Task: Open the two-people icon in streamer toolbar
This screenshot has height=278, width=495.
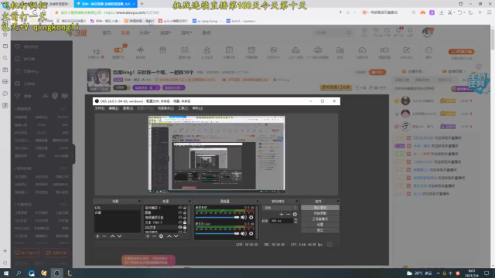Action: tap(340, 49)
